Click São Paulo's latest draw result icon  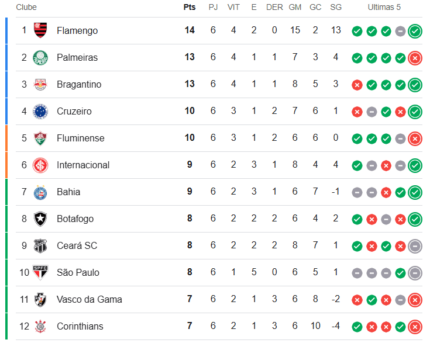(415, 272)
